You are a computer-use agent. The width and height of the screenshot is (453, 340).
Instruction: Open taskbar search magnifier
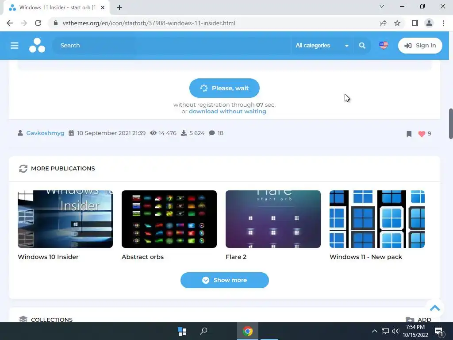click(x=203, y=331)
